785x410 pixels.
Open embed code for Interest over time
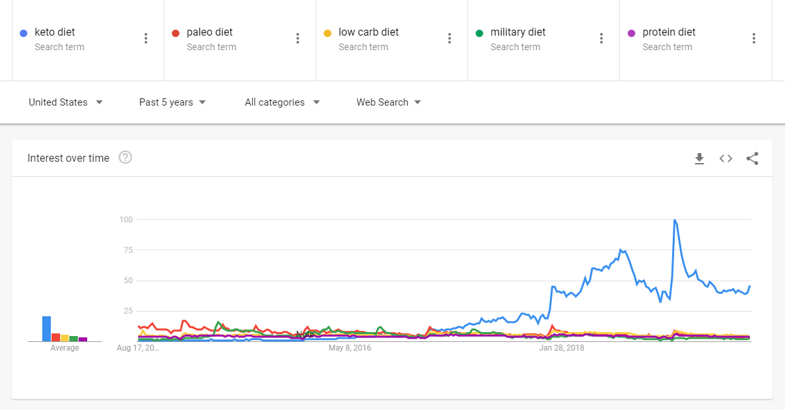tap(726, 158)
